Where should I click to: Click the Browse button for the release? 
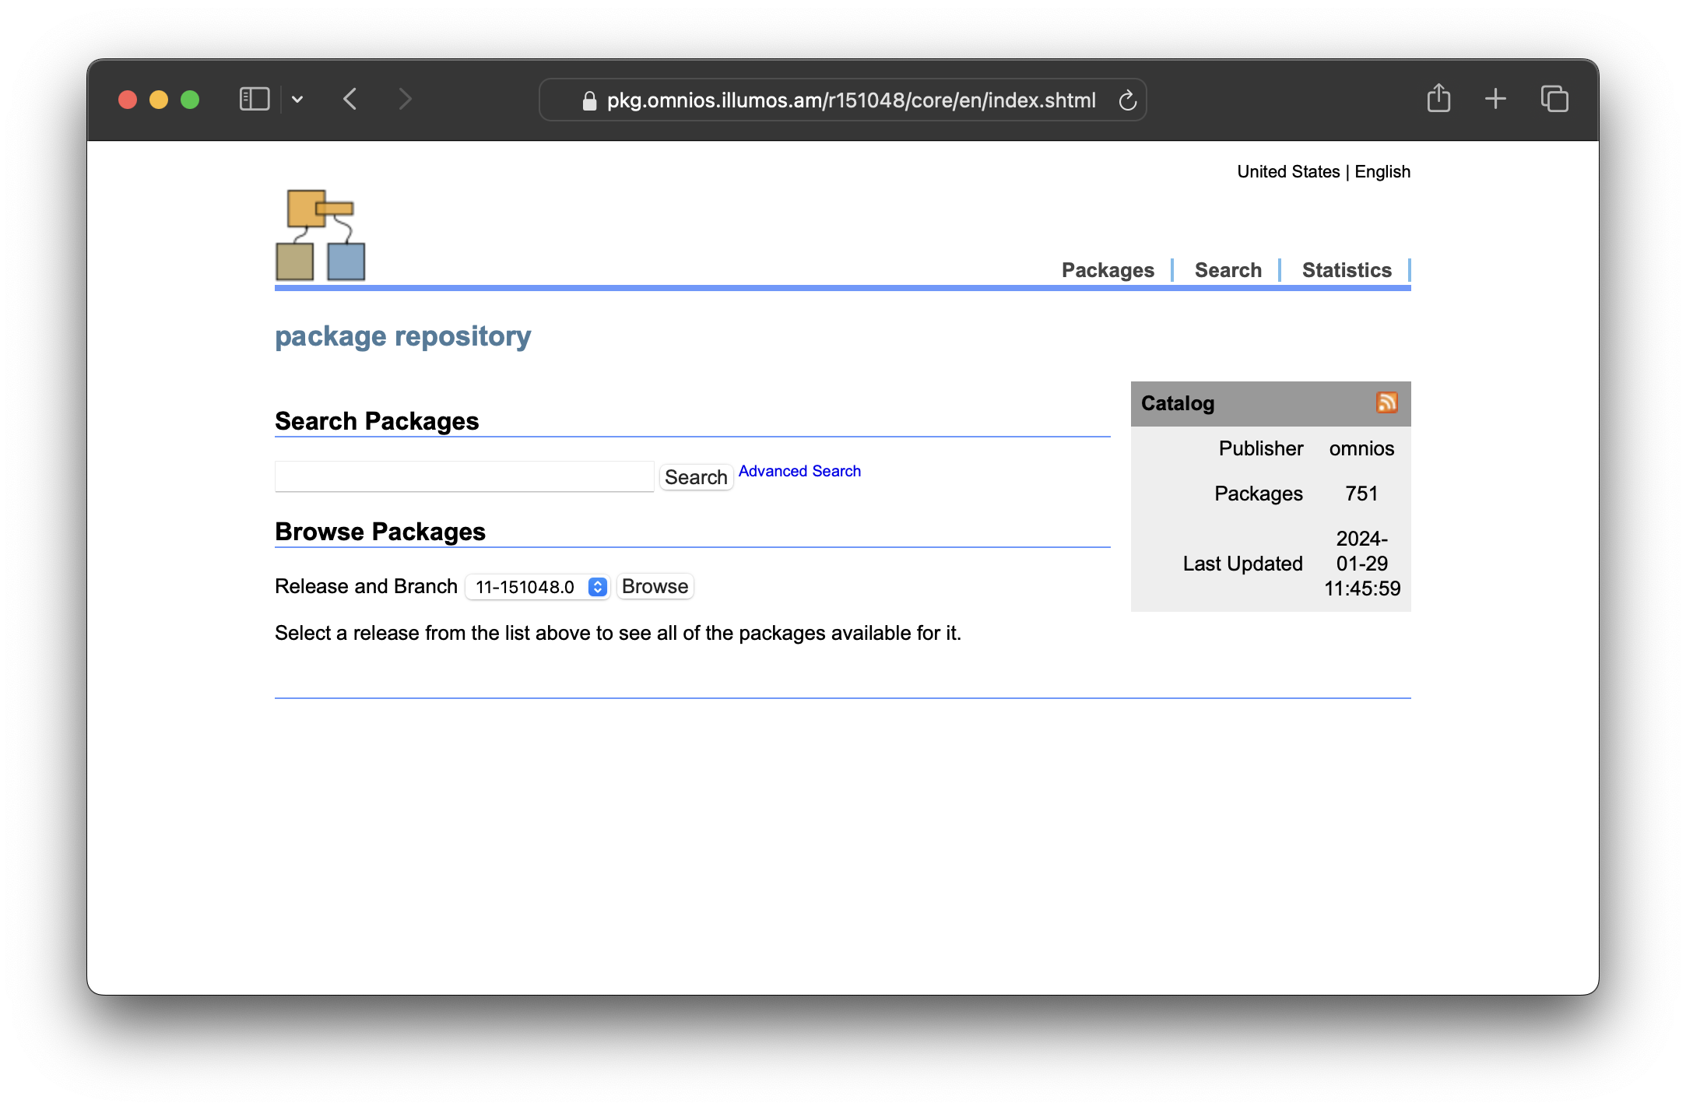point(654,586)
